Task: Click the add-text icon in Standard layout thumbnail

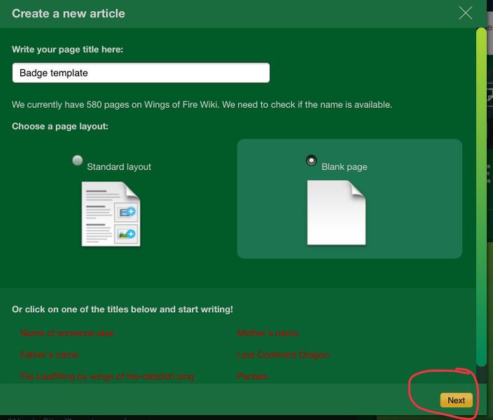Action: [x=127, y=211]
